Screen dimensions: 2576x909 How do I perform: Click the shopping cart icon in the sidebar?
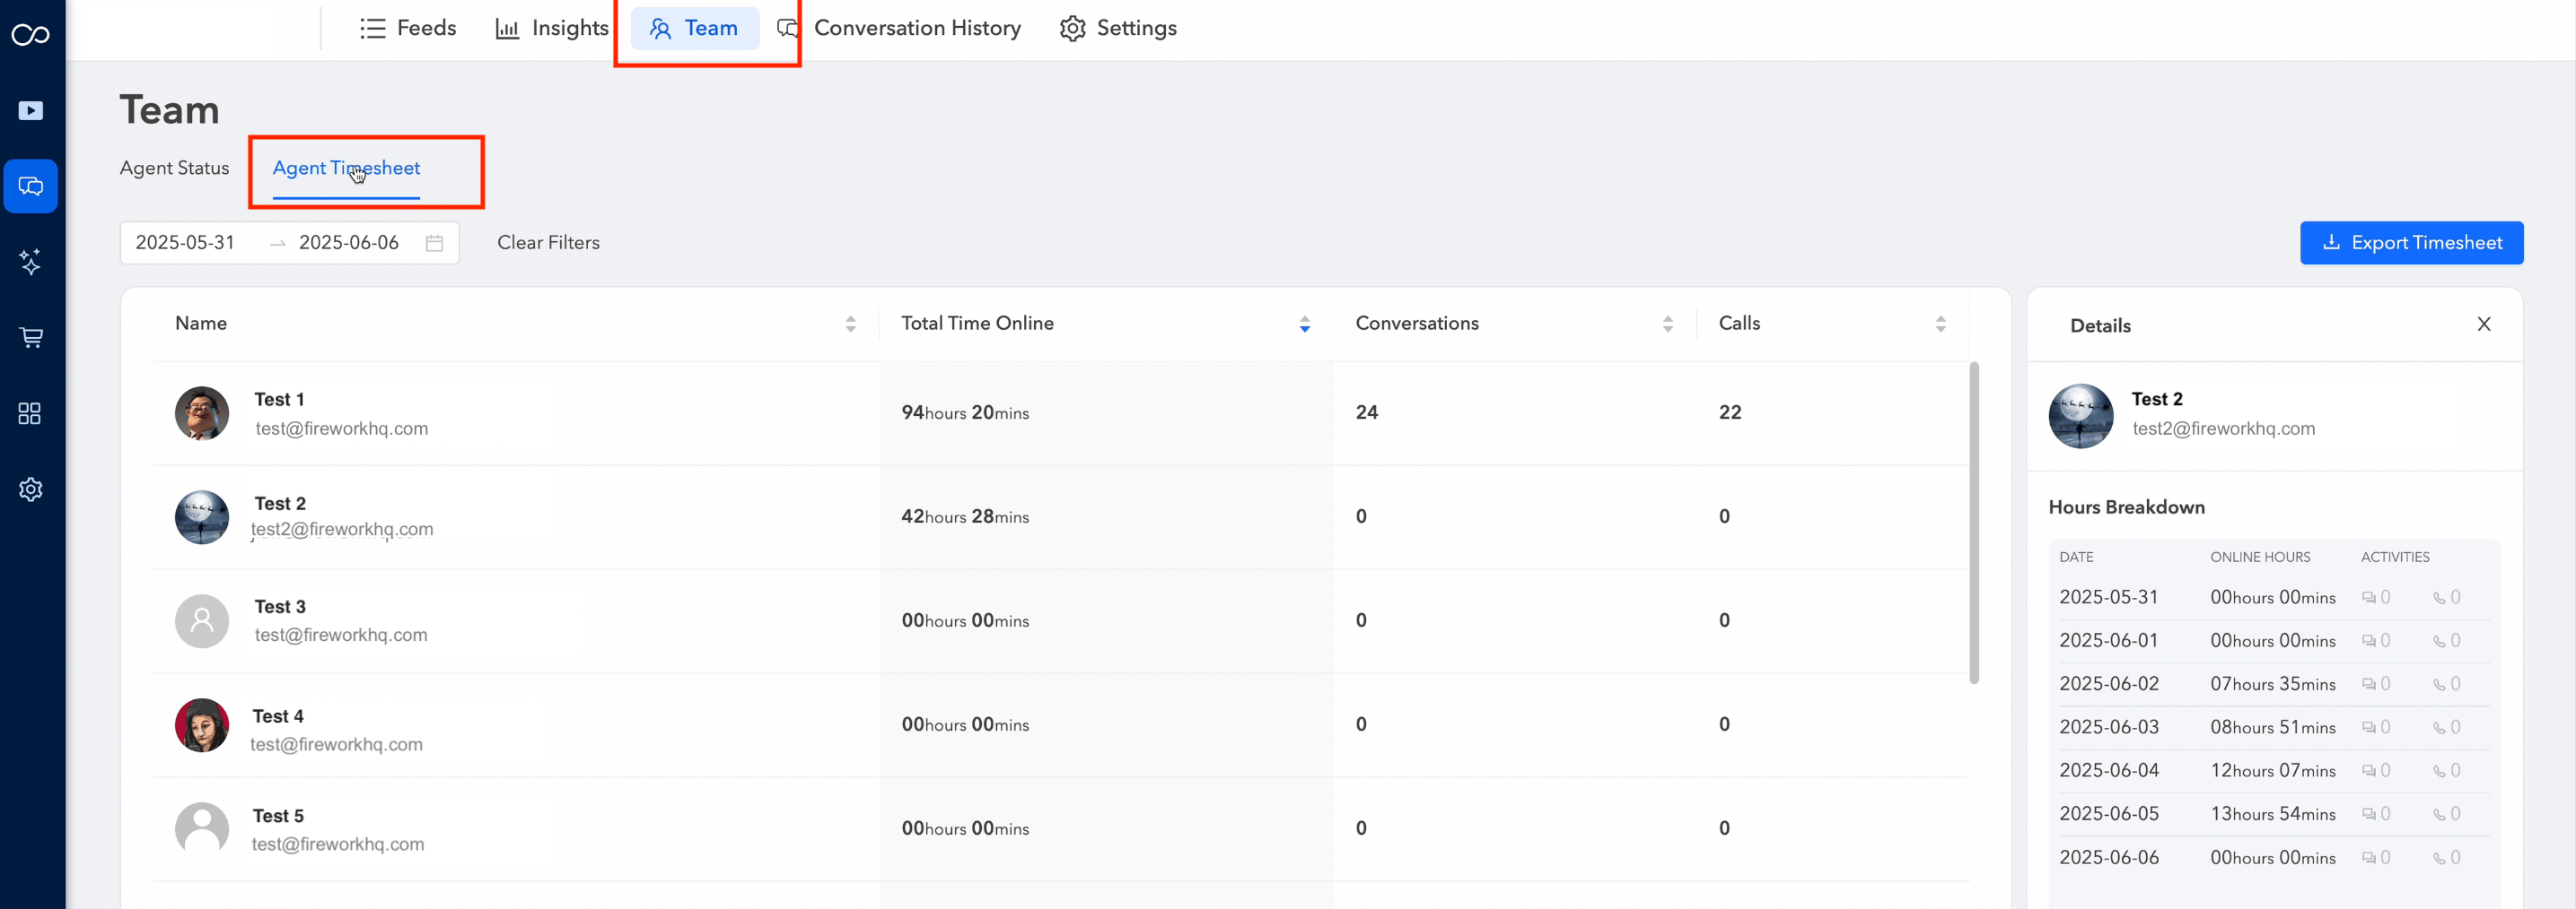(31, 338)
